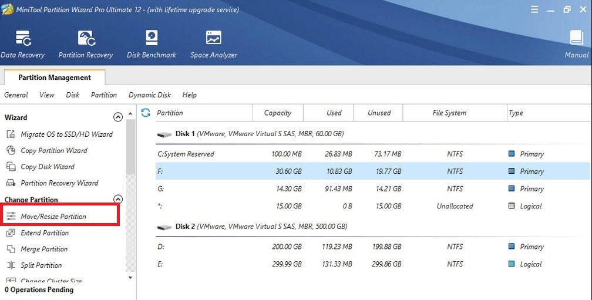Open the Partition menu
Screen dimensions: 592x300
coord(104,95)
